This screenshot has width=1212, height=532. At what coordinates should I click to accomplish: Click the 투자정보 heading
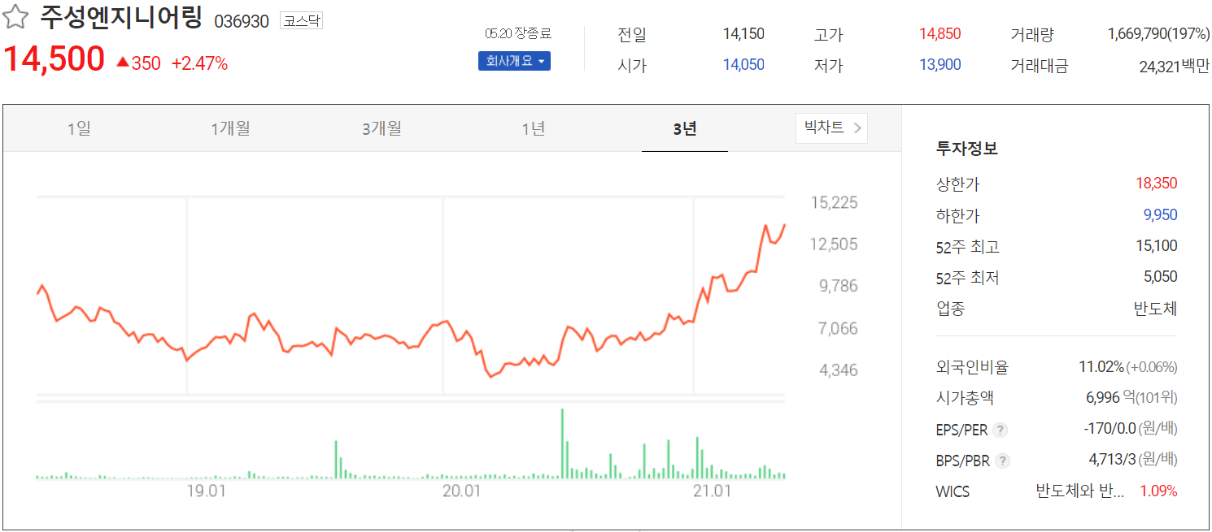[x=967, y=149]
